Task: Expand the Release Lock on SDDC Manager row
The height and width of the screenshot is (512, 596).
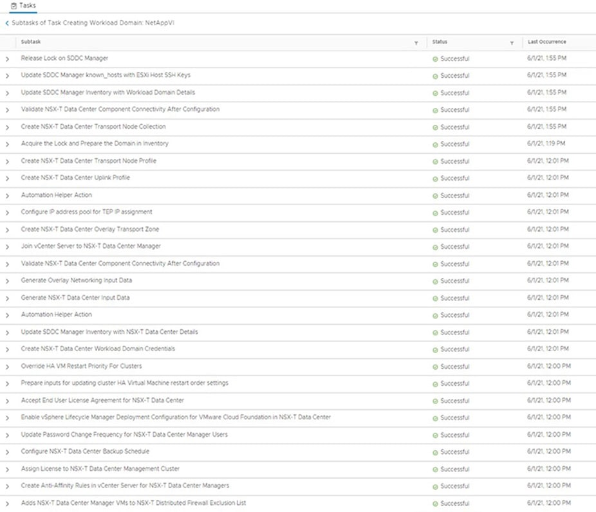Action: coord(7,59)
